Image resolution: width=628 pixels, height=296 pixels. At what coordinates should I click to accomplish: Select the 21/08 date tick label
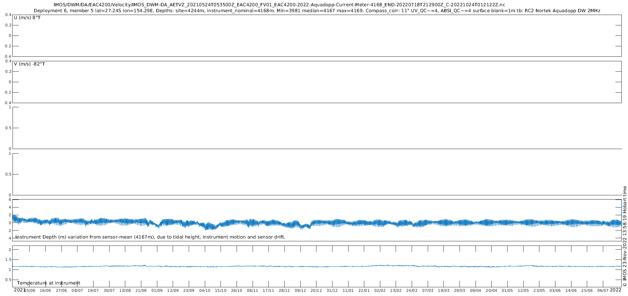[x=141, y=290]
